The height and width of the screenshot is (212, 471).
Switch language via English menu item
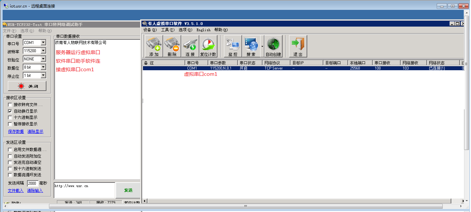coord(203,30)
